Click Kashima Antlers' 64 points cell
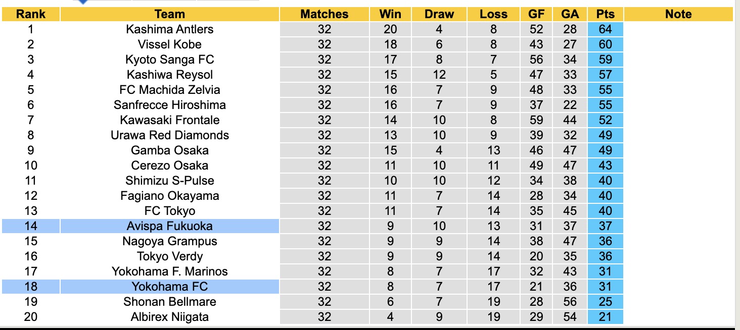 (605, 29)
